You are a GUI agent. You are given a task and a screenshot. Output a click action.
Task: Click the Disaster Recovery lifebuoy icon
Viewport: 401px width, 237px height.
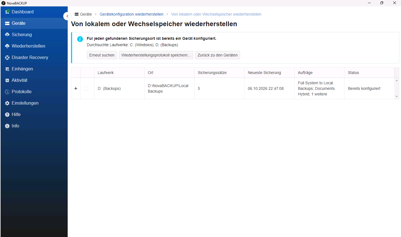(x=7, y=57)
